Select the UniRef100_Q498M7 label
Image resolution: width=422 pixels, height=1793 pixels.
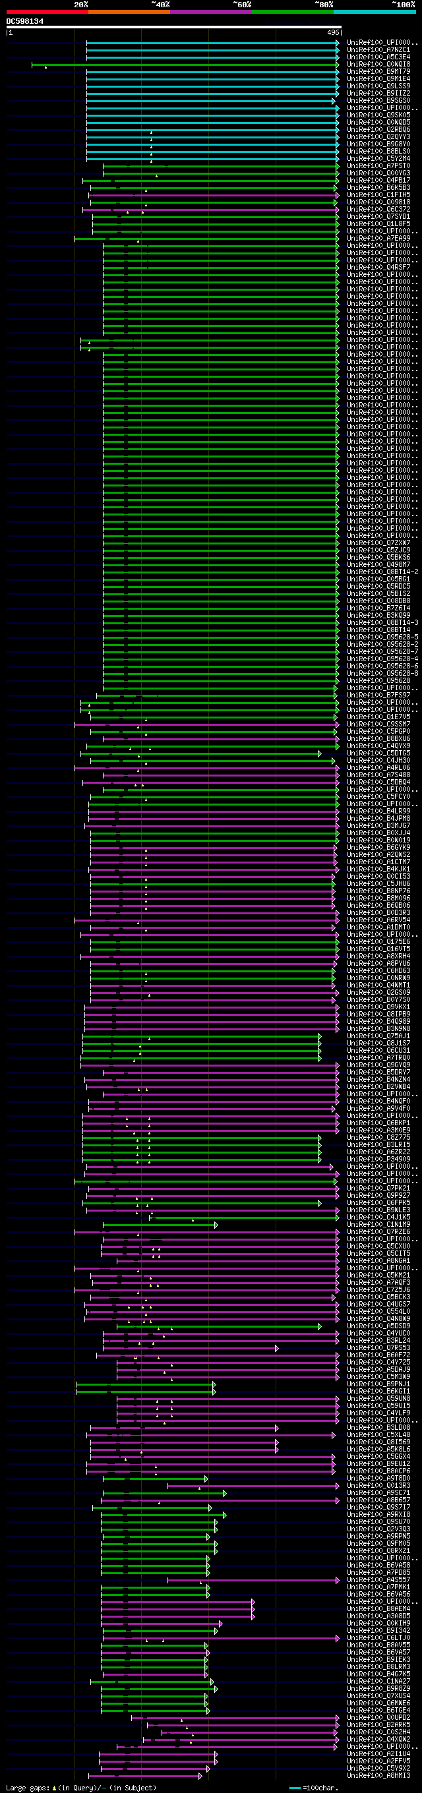pos(379,564)
